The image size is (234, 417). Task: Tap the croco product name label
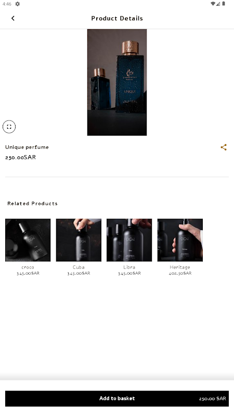tap(28, 267)
